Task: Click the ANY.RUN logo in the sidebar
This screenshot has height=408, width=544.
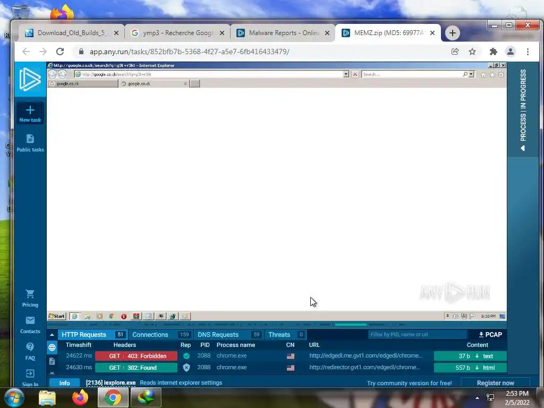Action: [30, 80]
